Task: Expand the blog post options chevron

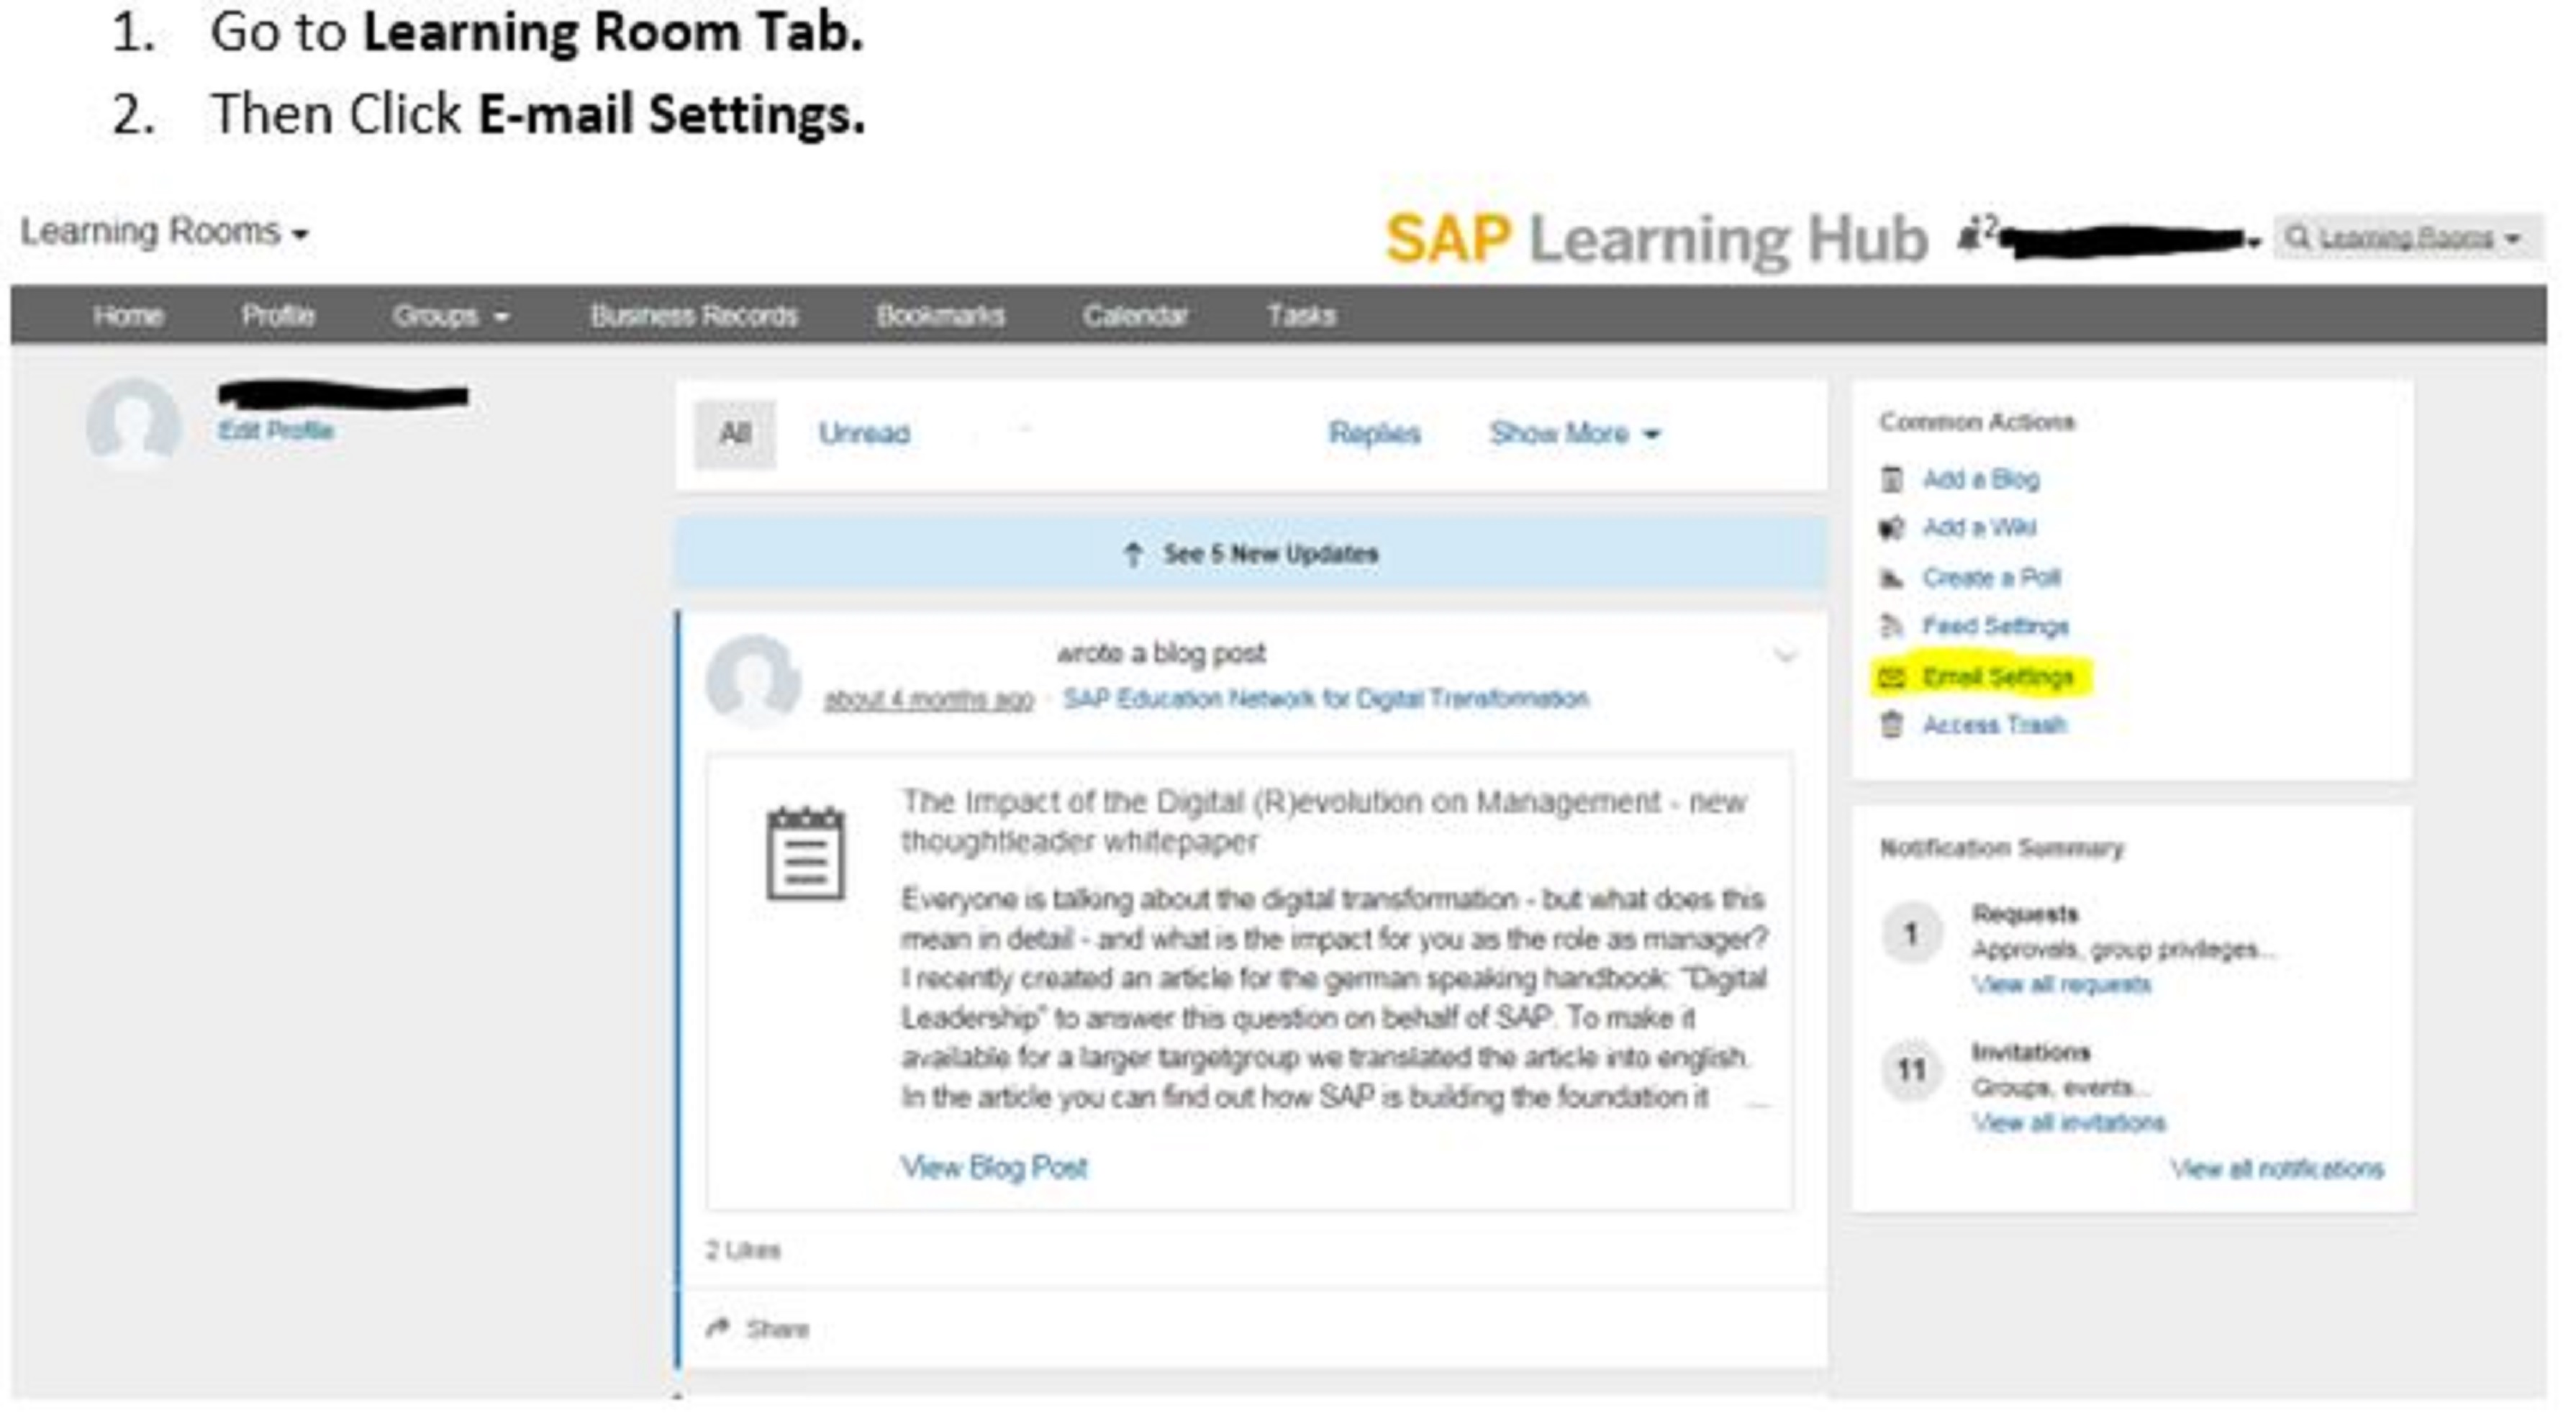Action: (x=1785, y=656)
